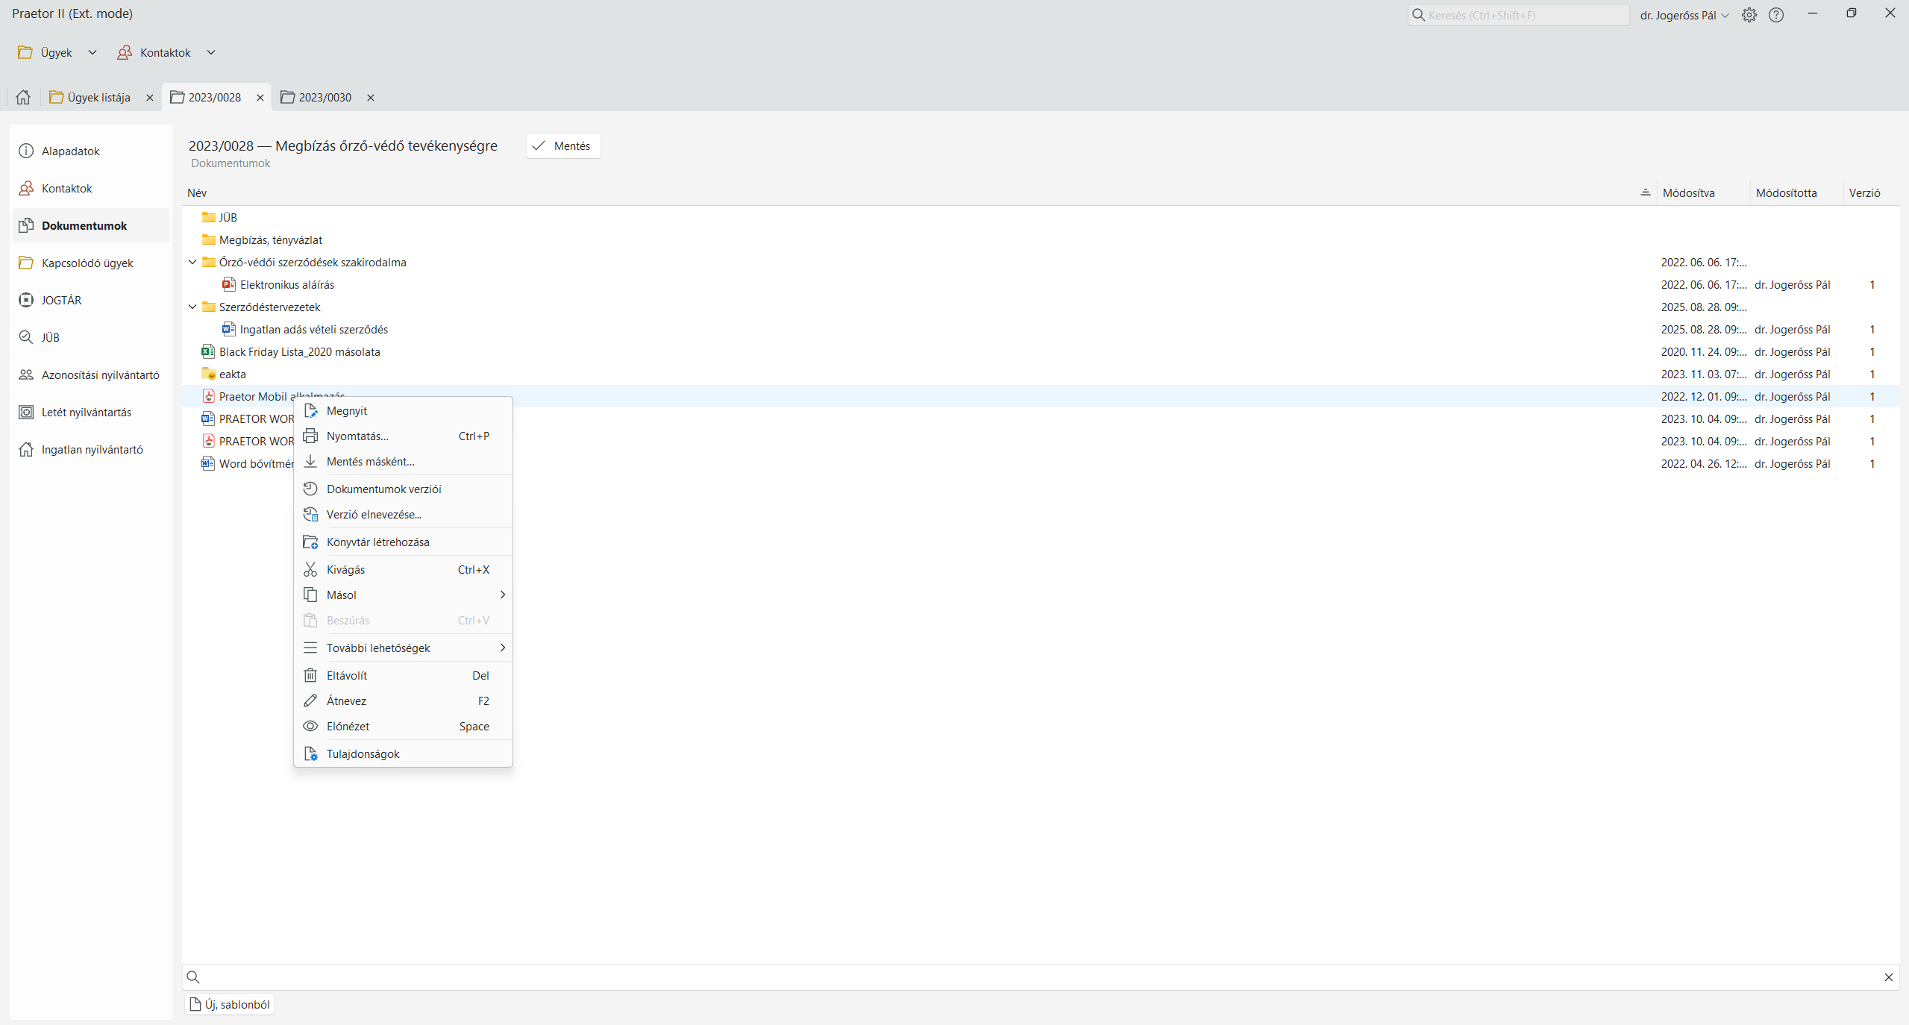
Task: Click the help question mark icon
Action: (x=1776, y=15)
